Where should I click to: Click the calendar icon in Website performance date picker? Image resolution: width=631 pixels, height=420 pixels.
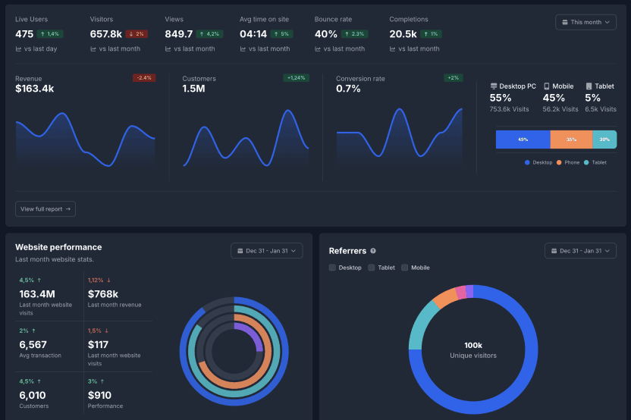coord(240,251)
